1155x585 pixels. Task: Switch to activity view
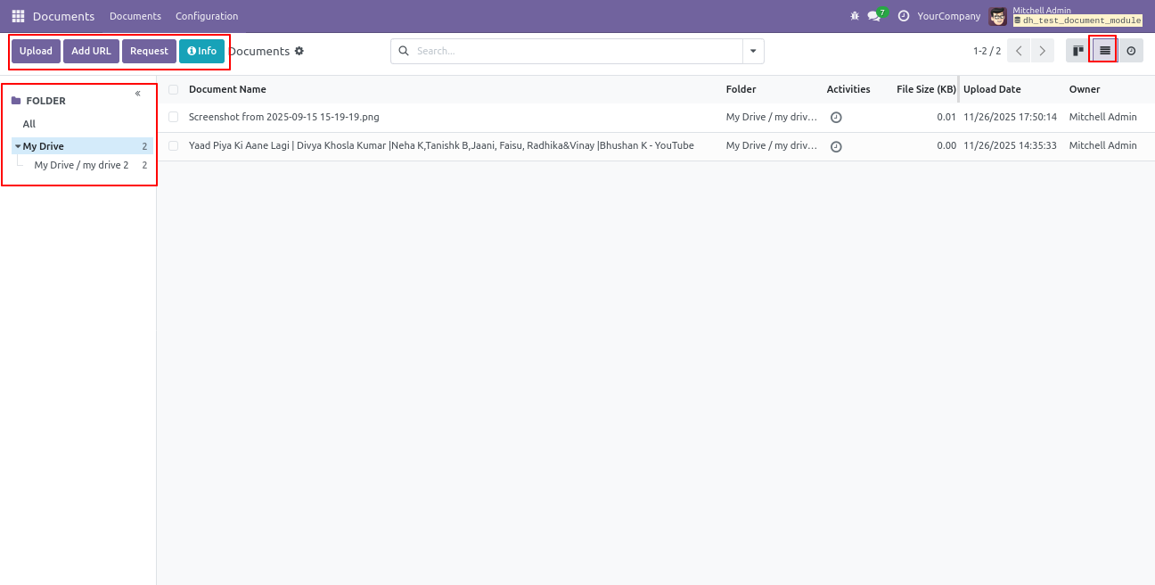(1131, 51)
